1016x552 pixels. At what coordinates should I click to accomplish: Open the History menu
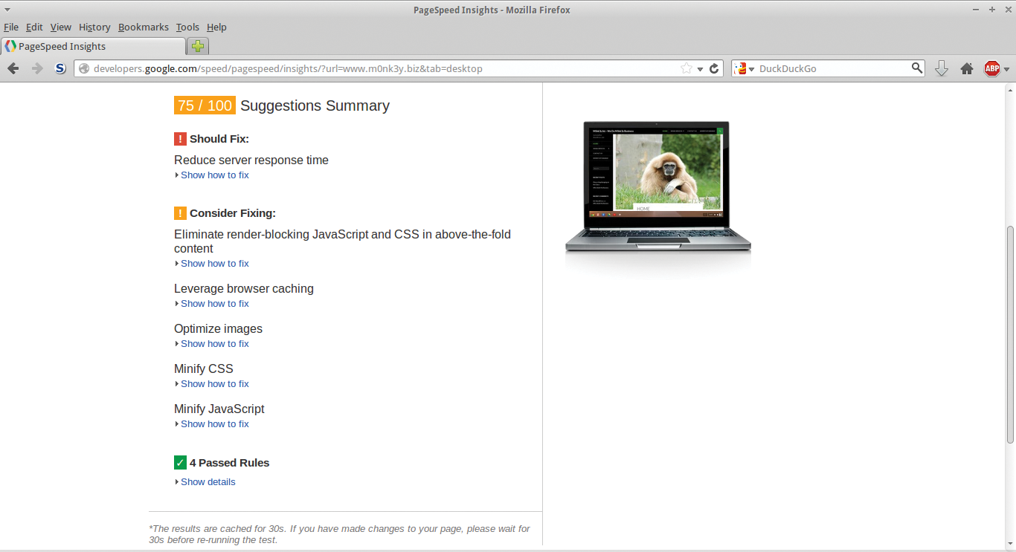pos(94,27)
